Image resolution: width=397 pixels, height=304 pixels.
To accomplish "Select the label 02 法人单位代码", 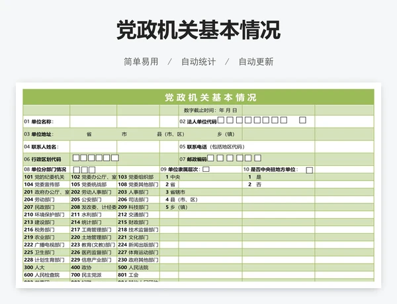I will [x=198, y=122].
